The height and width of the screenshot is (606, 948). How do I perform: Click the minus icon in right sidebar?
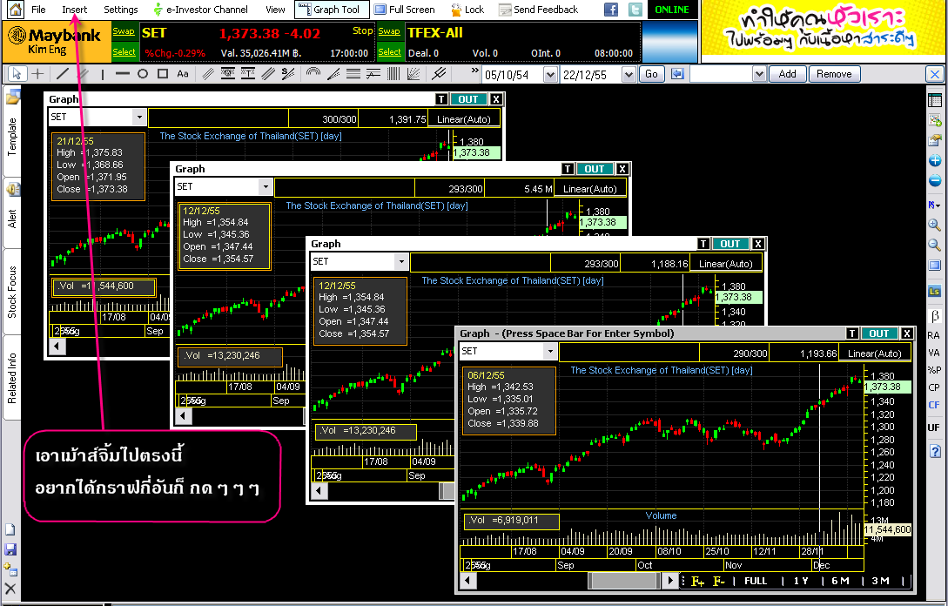pos(935,180)
